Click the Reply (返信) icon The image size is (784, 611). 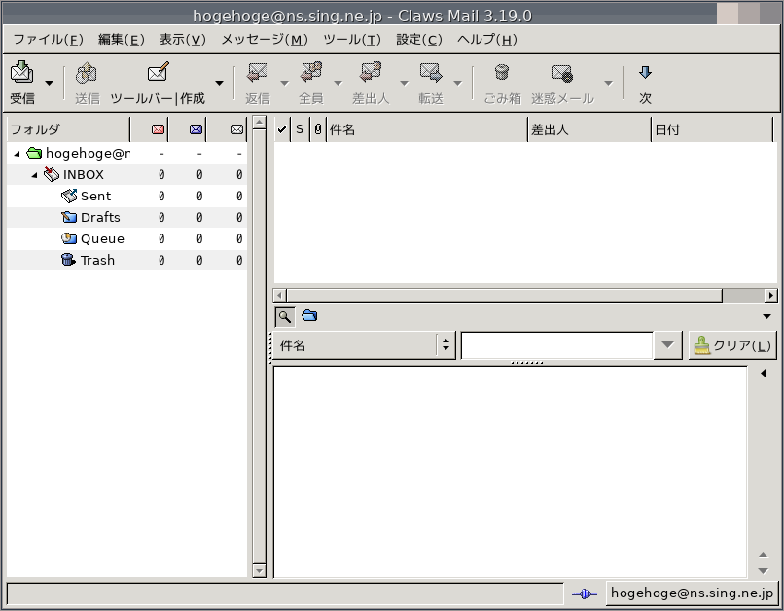click(258, 73)
